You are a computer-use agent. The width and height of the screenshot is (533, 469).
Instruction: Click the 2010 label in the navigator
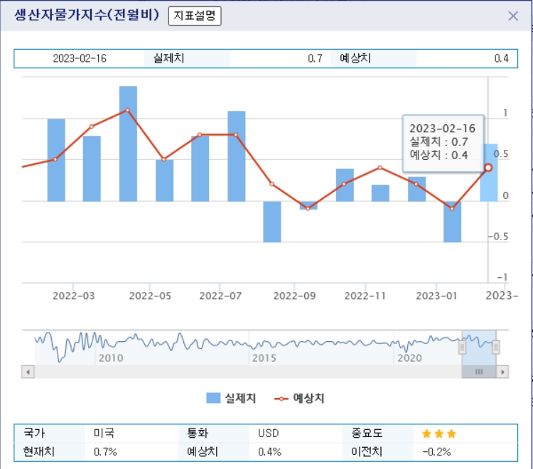click(111, 358)
